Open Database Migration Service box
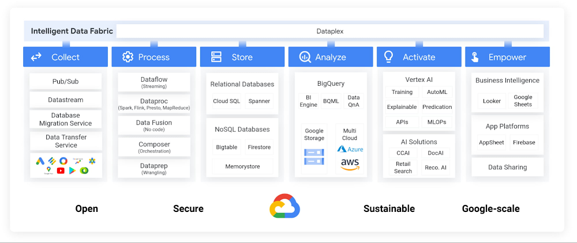The width and height of the screenshot is (577, 243). 66,119
